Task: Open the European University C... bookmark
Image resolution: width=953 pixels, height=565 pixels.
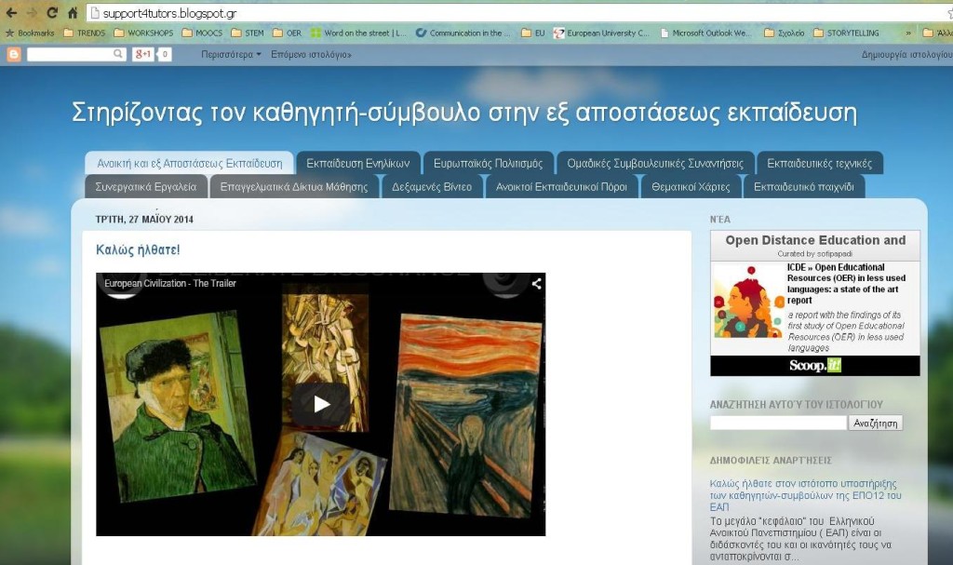Action: pos(602,33)
